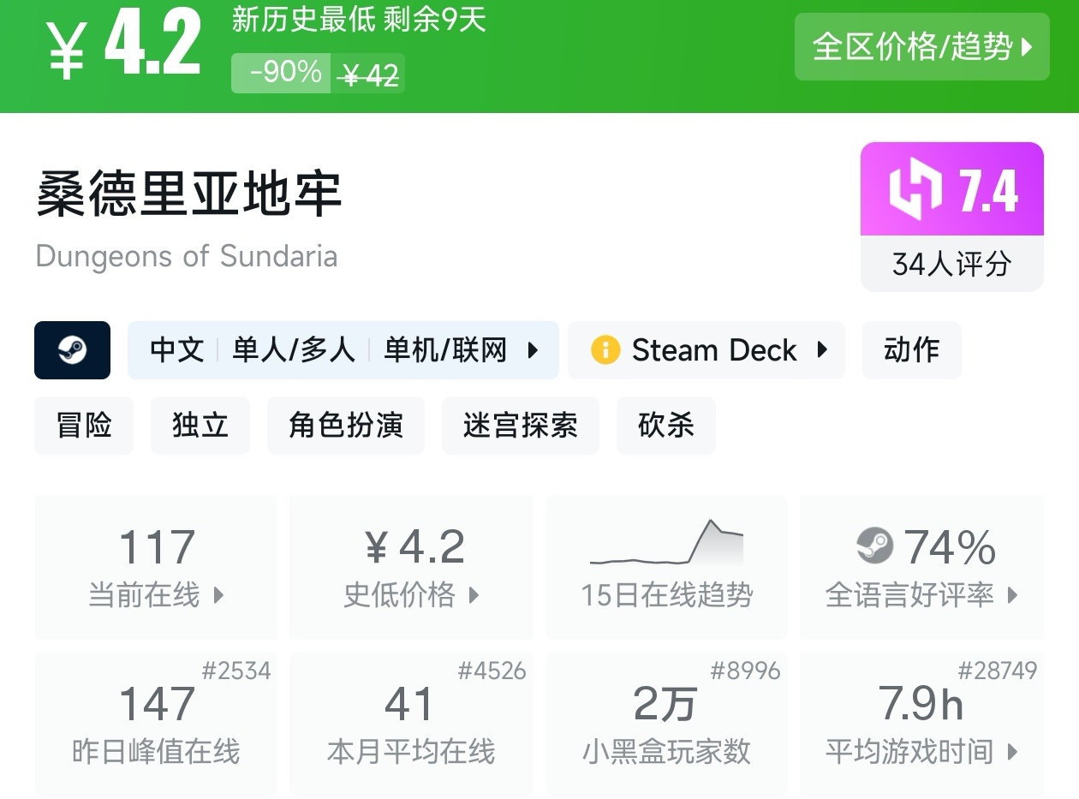Open 全区价格/趋势 regional price trends

tap(921, 47)
